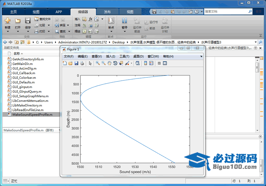Expand the 查找 find dropdown
This screenshot has height=186, width=266.
click(x=69, y=31)
